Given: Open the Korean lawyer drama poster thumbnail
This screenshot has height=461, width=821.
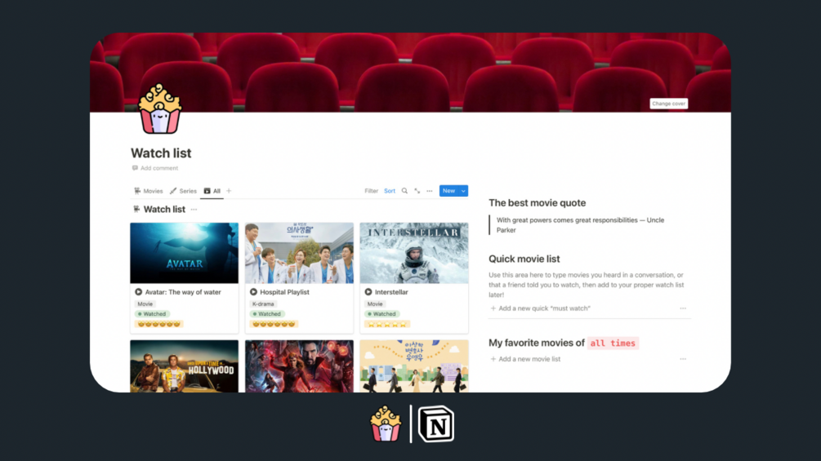Looking at the screenshot, I should [x=414, y=366].
